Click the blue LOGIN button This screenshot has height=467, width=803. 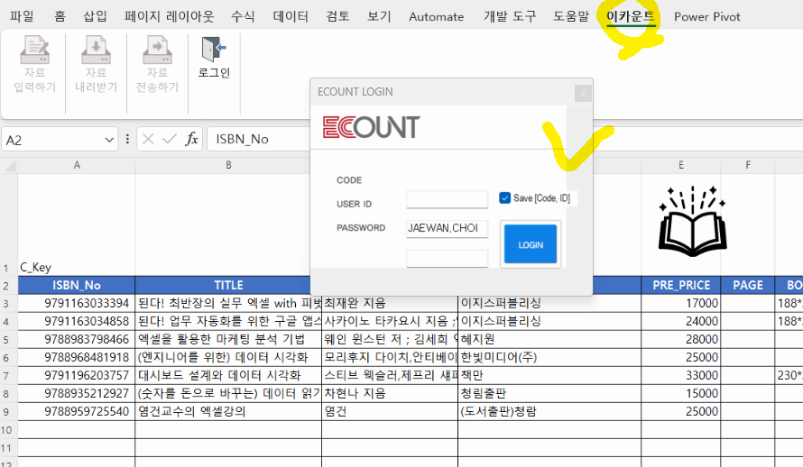click(x=531, y=244)
